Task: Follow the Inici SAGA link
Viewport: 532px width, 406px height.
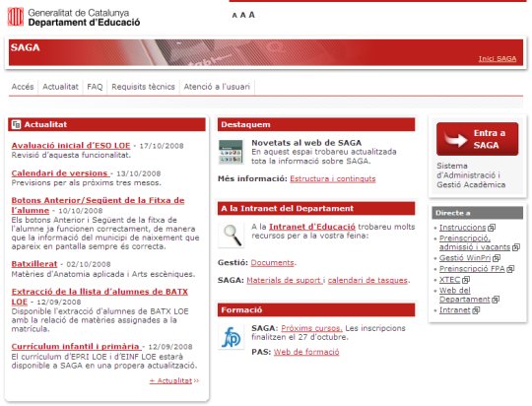Action: click(x=498, y=59)
